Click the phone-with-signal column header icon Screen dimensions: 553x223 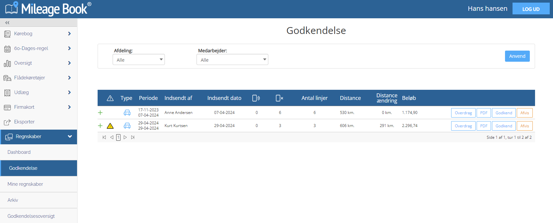pyautogui.click(x=256, y=98)
